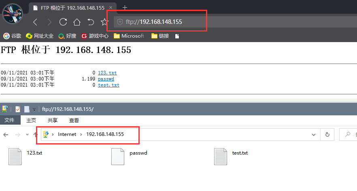
Task: Open the 谷歌 bookmark
Action: pos(12,36)
